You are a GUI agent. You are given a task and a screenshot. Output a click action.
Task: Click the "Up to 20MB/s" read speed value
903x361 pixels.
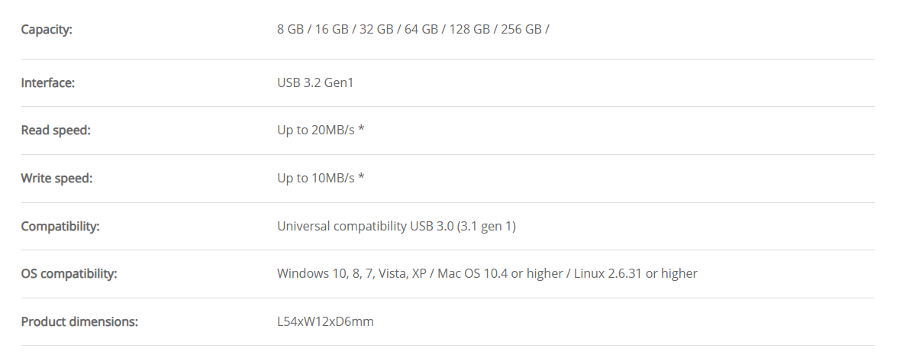coord(317,131)
